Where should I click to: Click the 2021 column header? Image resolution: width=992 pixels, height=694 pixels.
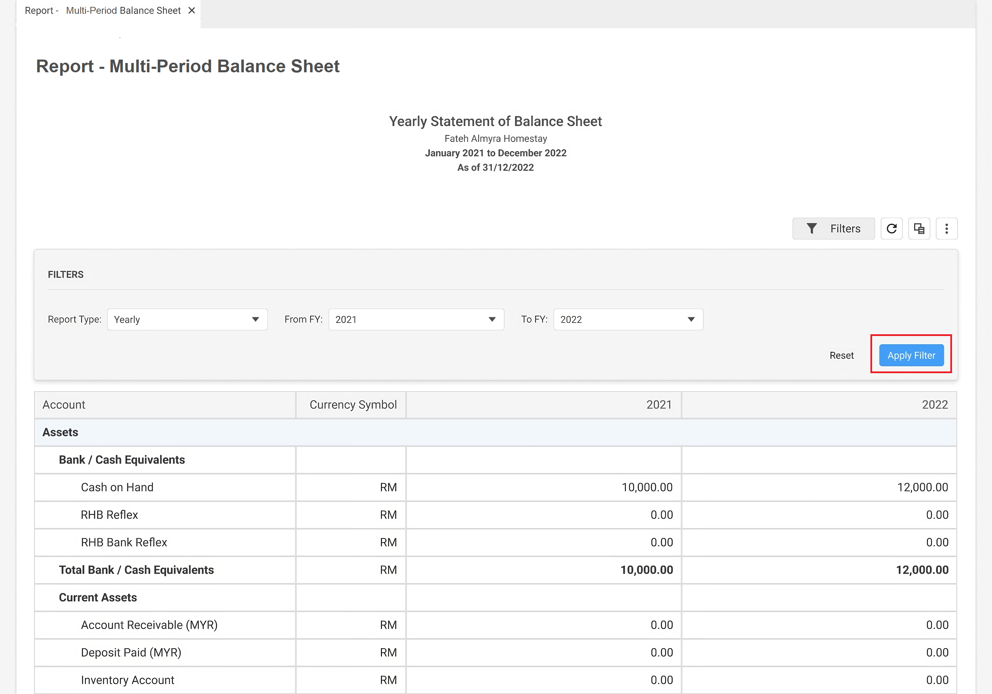[x=544, y=404]
